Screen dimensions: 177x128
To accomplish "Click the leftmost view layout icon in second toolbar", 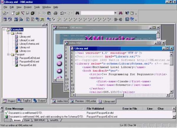I will (x=5, y=19).
